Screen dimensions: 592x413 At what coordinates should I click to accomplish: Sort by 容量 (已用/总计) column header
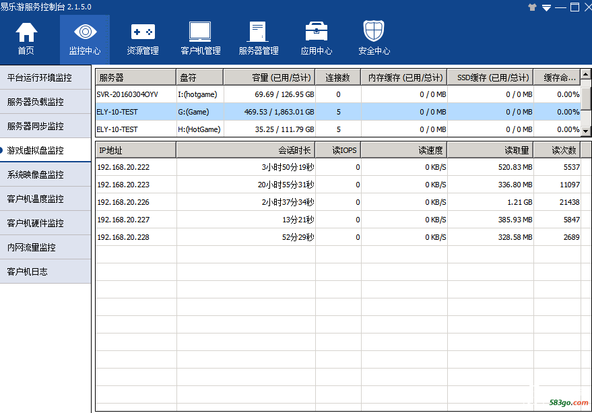tap(269, 77)
